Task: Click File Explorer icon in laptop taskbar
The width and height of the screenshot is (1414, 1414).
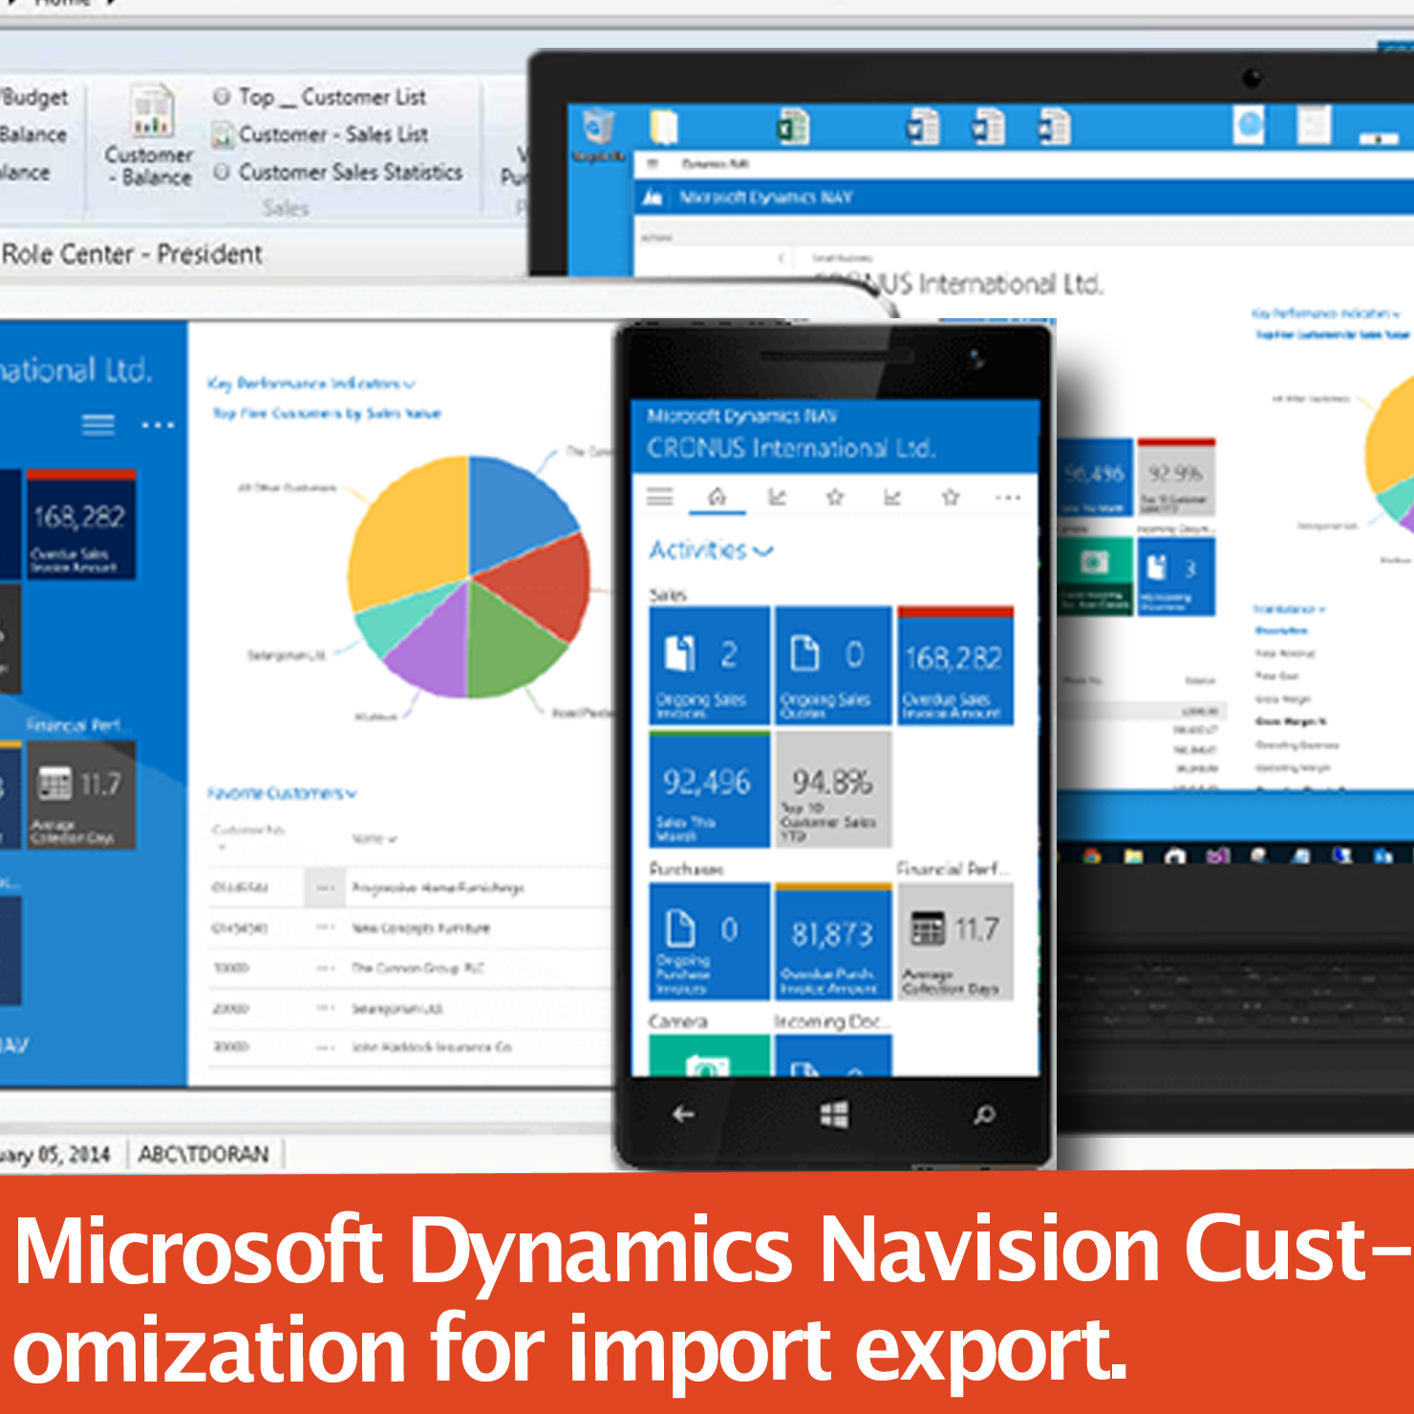Action: click(x=1133, y=856)
